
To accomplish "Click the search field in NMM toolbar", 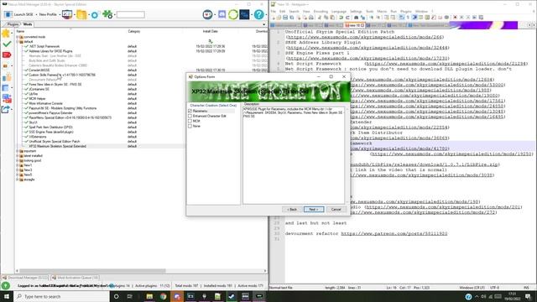I will pos(131,15).
